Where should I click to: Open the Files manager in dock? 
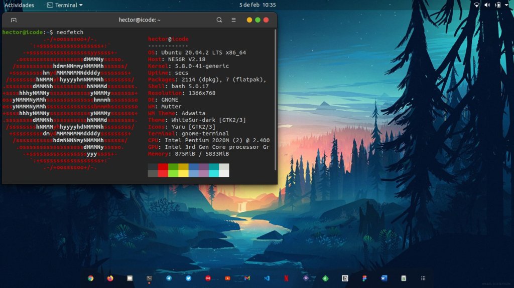(130, 278)
